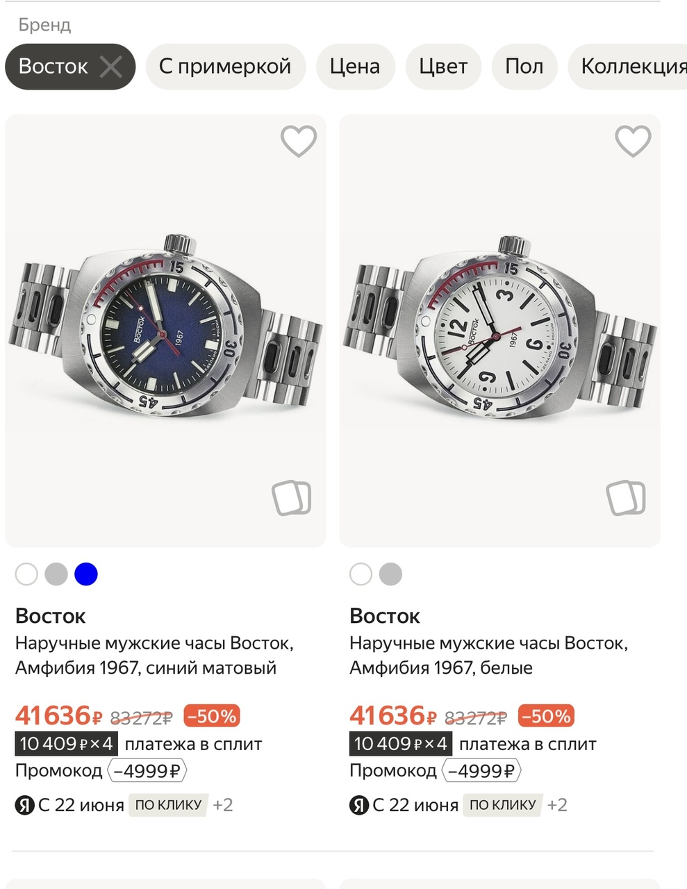Open the Пол filter dropdown
This screenshot has height=889, width=687.
click(x=524, y=67)
